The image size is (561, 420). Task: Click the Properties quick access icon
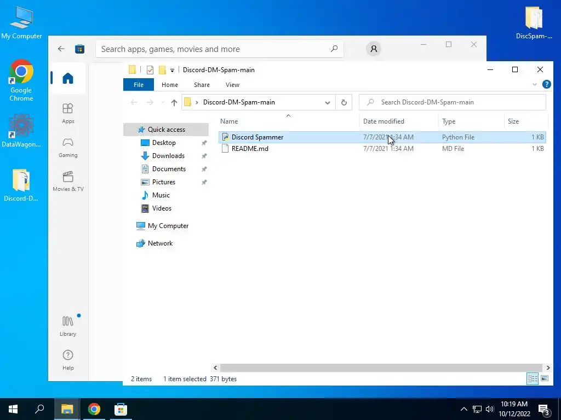coord(150,70)
